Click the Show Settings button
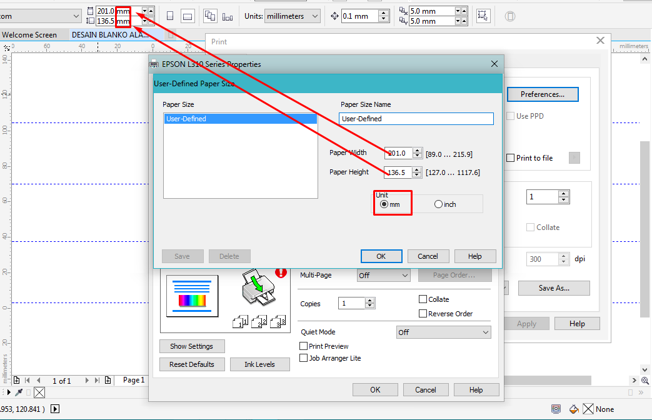652x420 pixels. [192, 346]
